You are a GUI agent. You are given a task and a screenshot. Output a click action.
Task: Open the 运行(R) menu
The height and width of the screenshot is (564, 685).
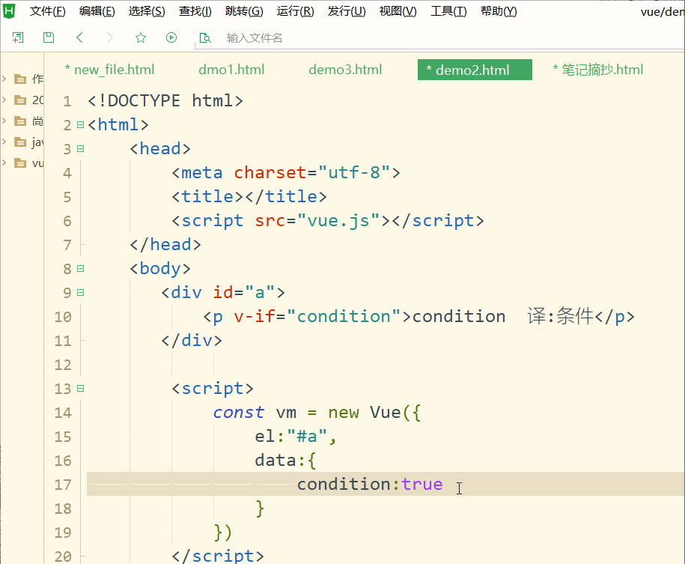[295, 11]
